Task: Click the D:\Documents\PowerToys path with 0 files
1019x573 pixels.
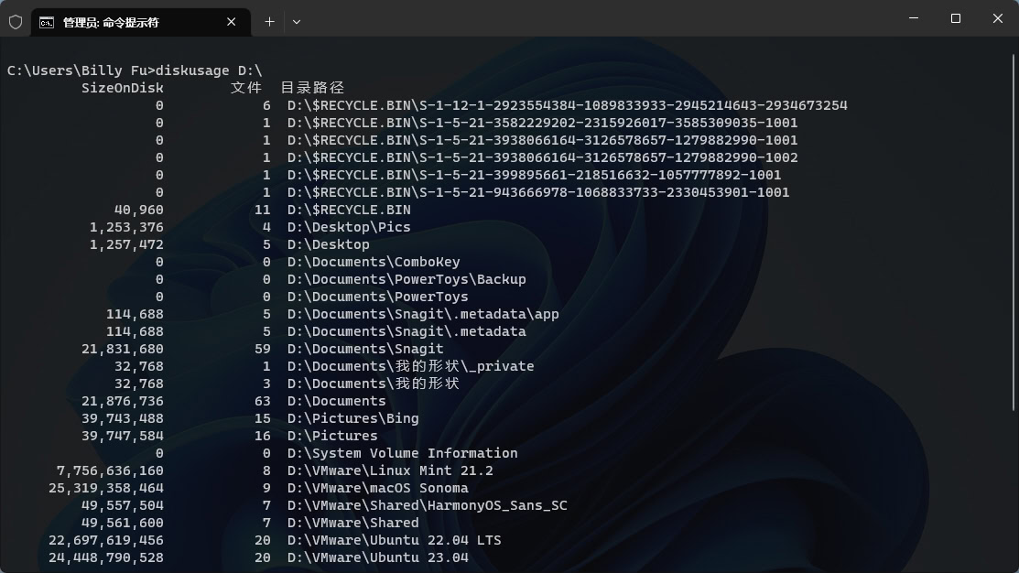Action: 377,297
